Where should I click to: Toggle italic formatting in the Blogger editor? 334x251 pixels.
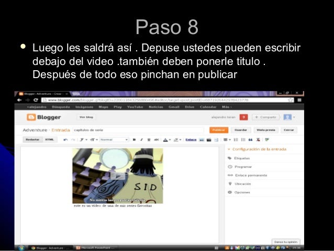(141, 140)
